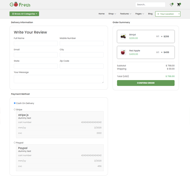
Task: Open the wishlist heart icon
Action: tap(171, 5)
